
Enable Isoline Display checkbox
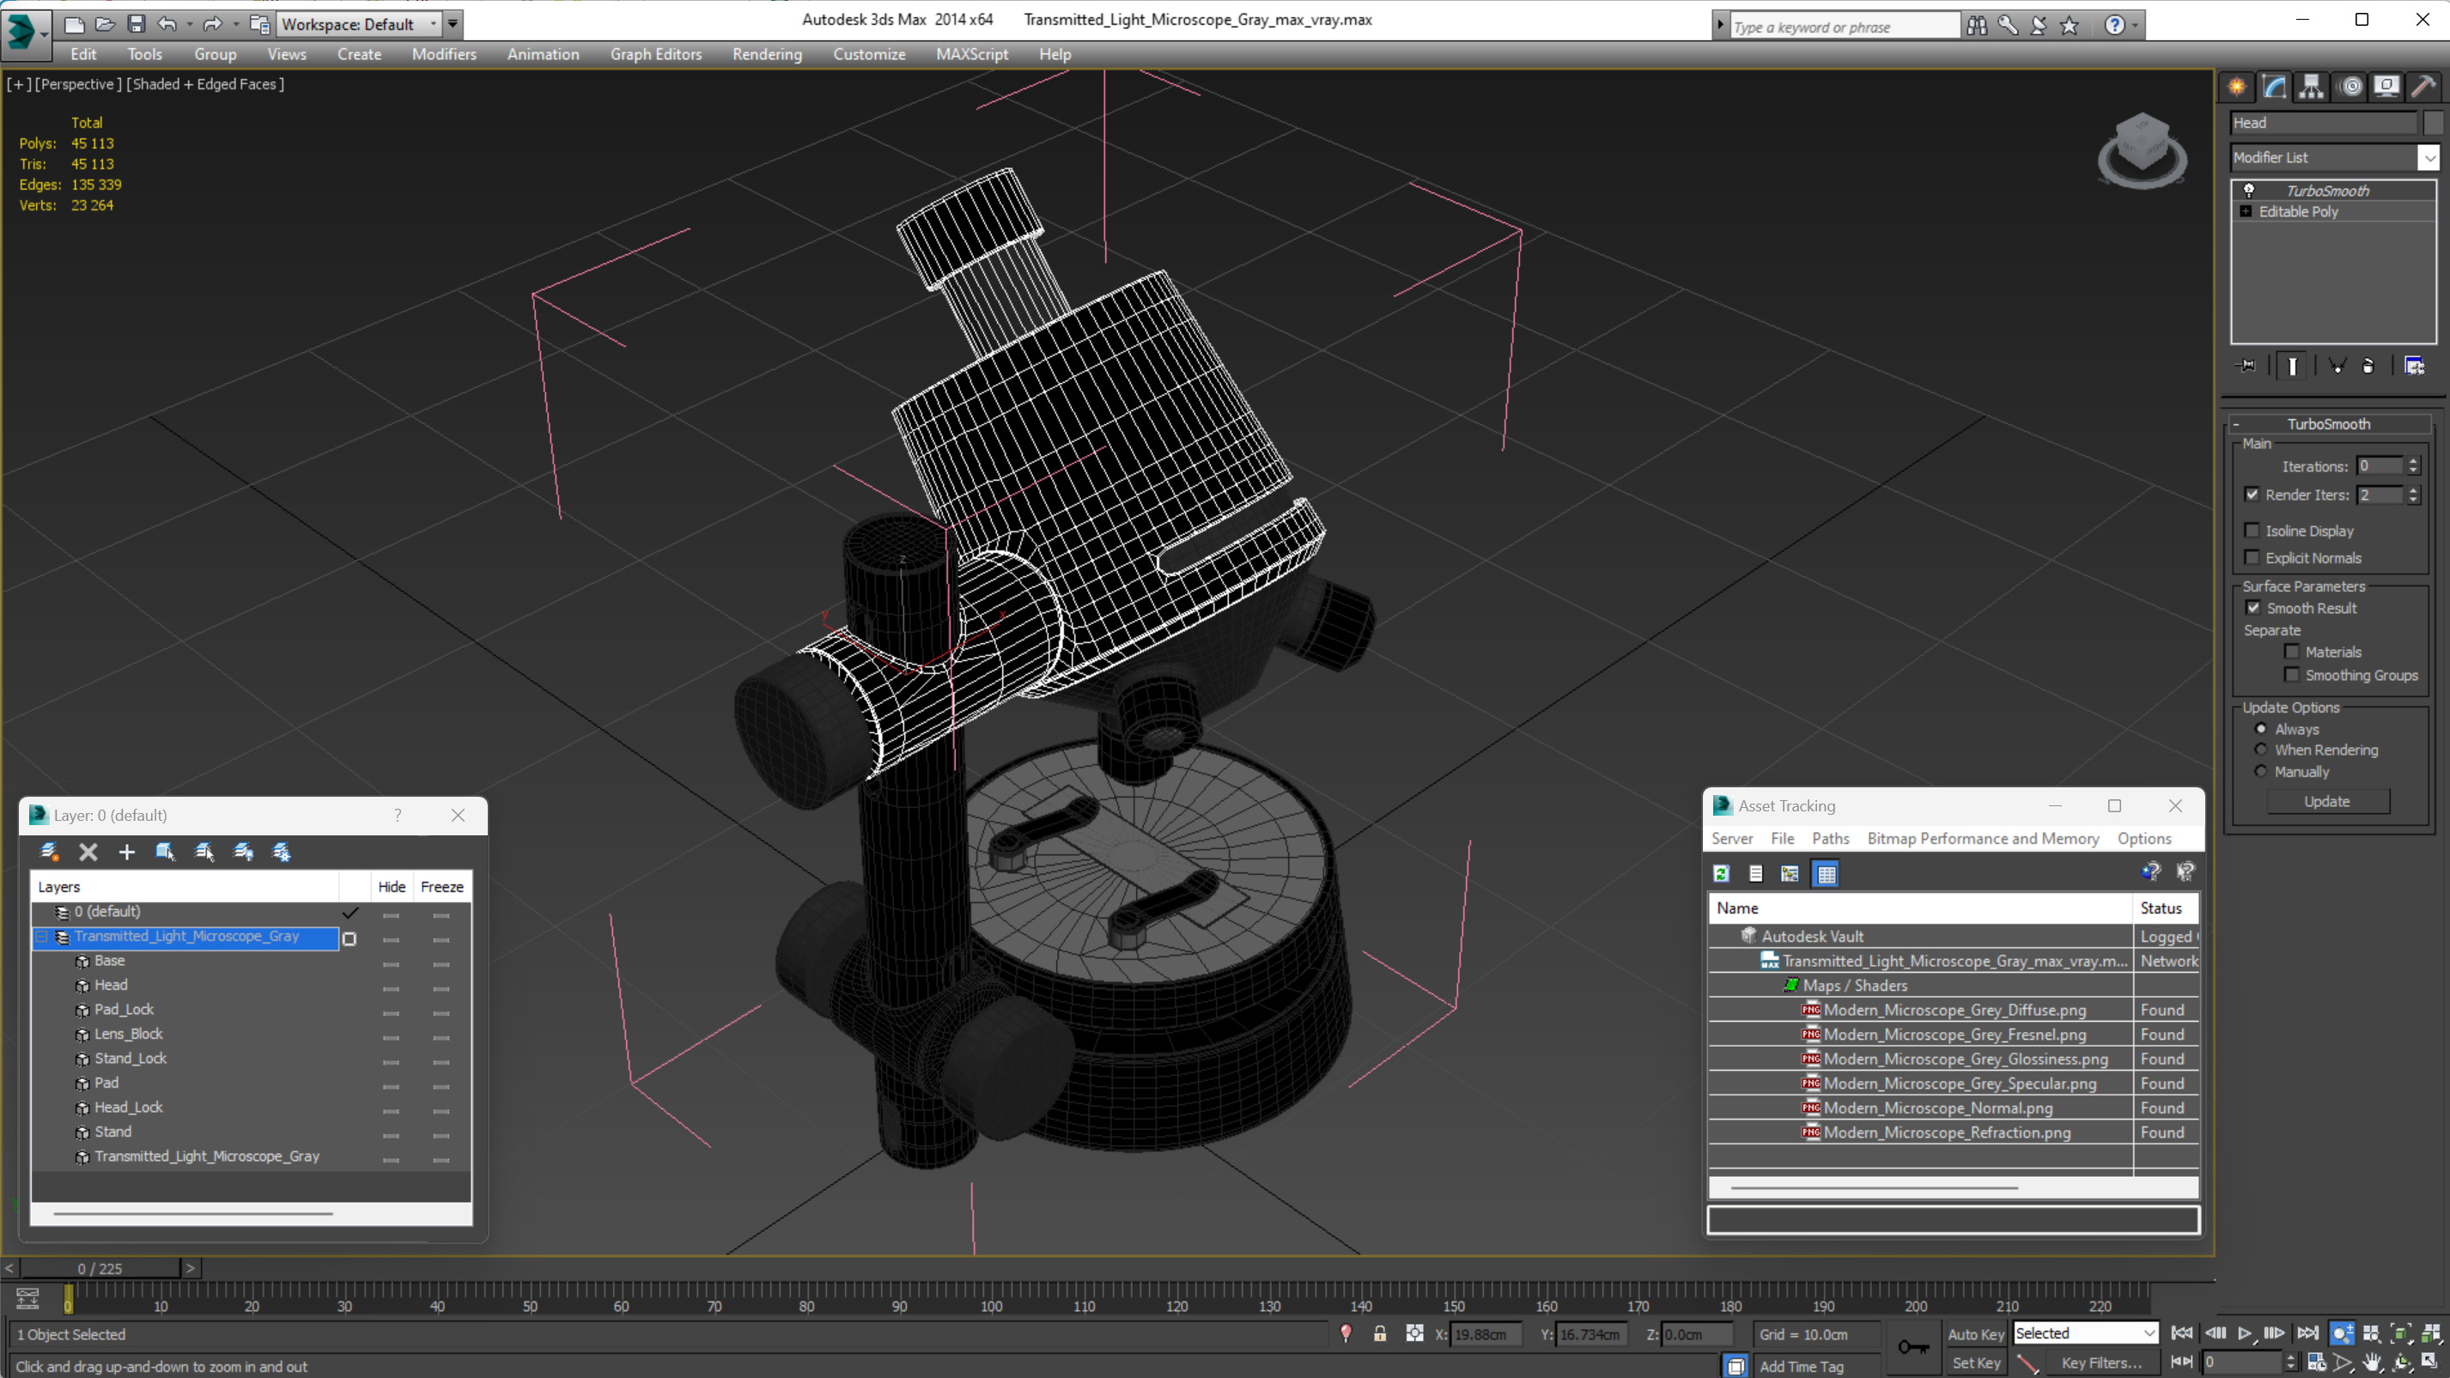2252,531
